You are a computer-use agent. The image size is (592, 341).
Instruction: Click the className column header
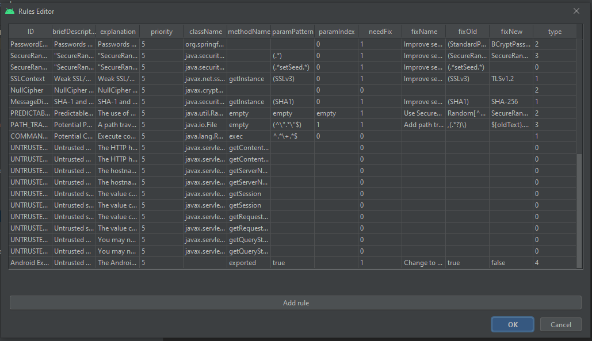pos(205,32)
